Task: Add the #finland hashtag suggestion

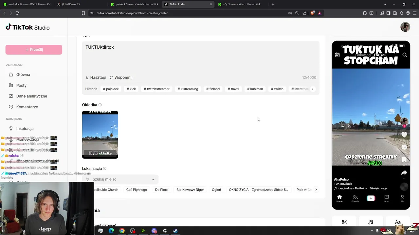Action: (x=213, y=89)
